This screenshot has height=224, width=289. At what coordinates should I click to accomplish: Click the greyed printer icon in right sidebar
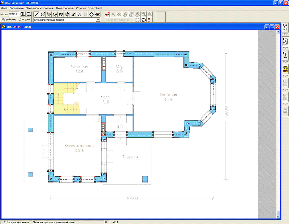(x=285, y=111)
